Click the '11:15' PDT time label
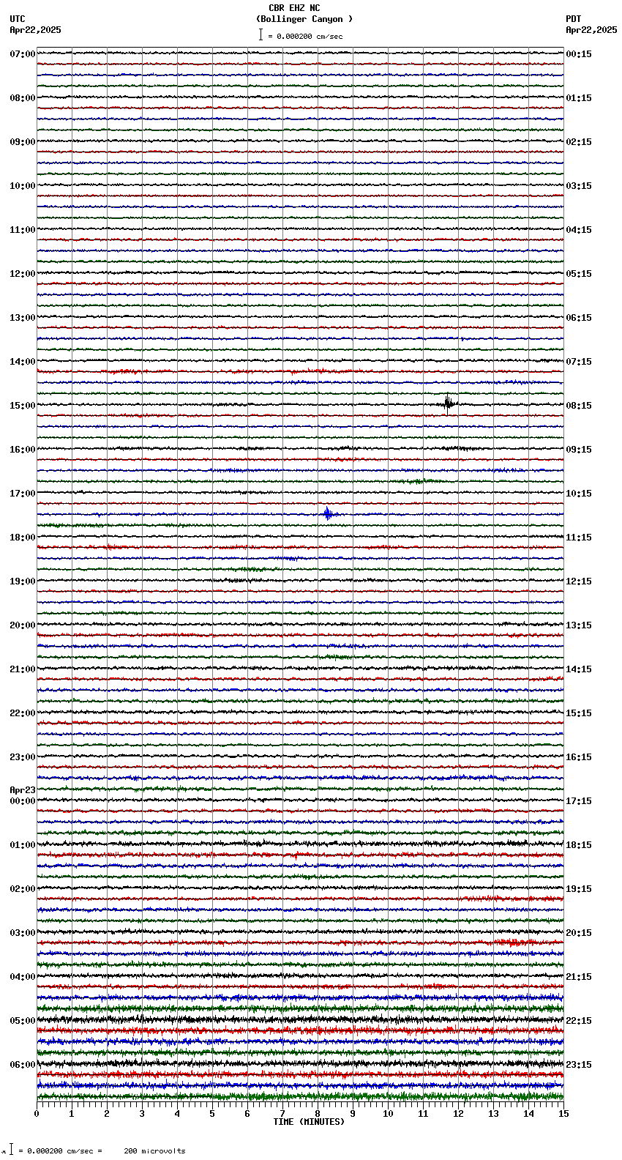The height and width of the screenshot is (1160, 622). 579,538
